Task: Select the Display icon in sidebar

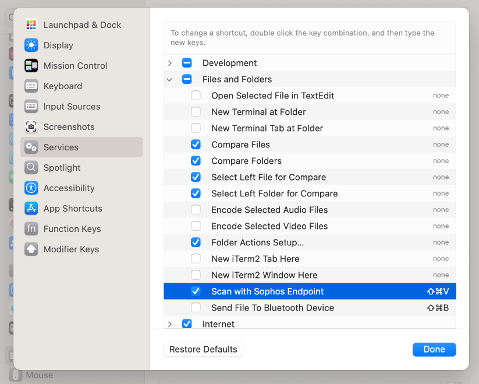Action: tap(31, 45)
